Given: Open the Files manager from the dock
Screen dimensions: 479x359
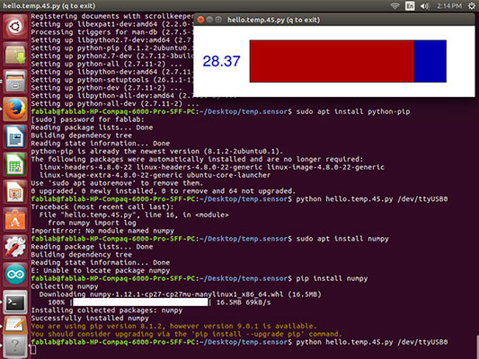Looking at the screenshot, I should 15,82.
